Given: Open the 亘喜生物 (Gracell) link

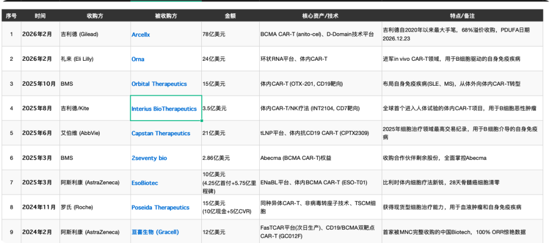Looking at the screenshot, I should [155, 232].
